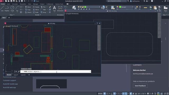The width and height of the screenshot is (169, 95).
Task: Select the Polyline tool
Action: [7, 9]
